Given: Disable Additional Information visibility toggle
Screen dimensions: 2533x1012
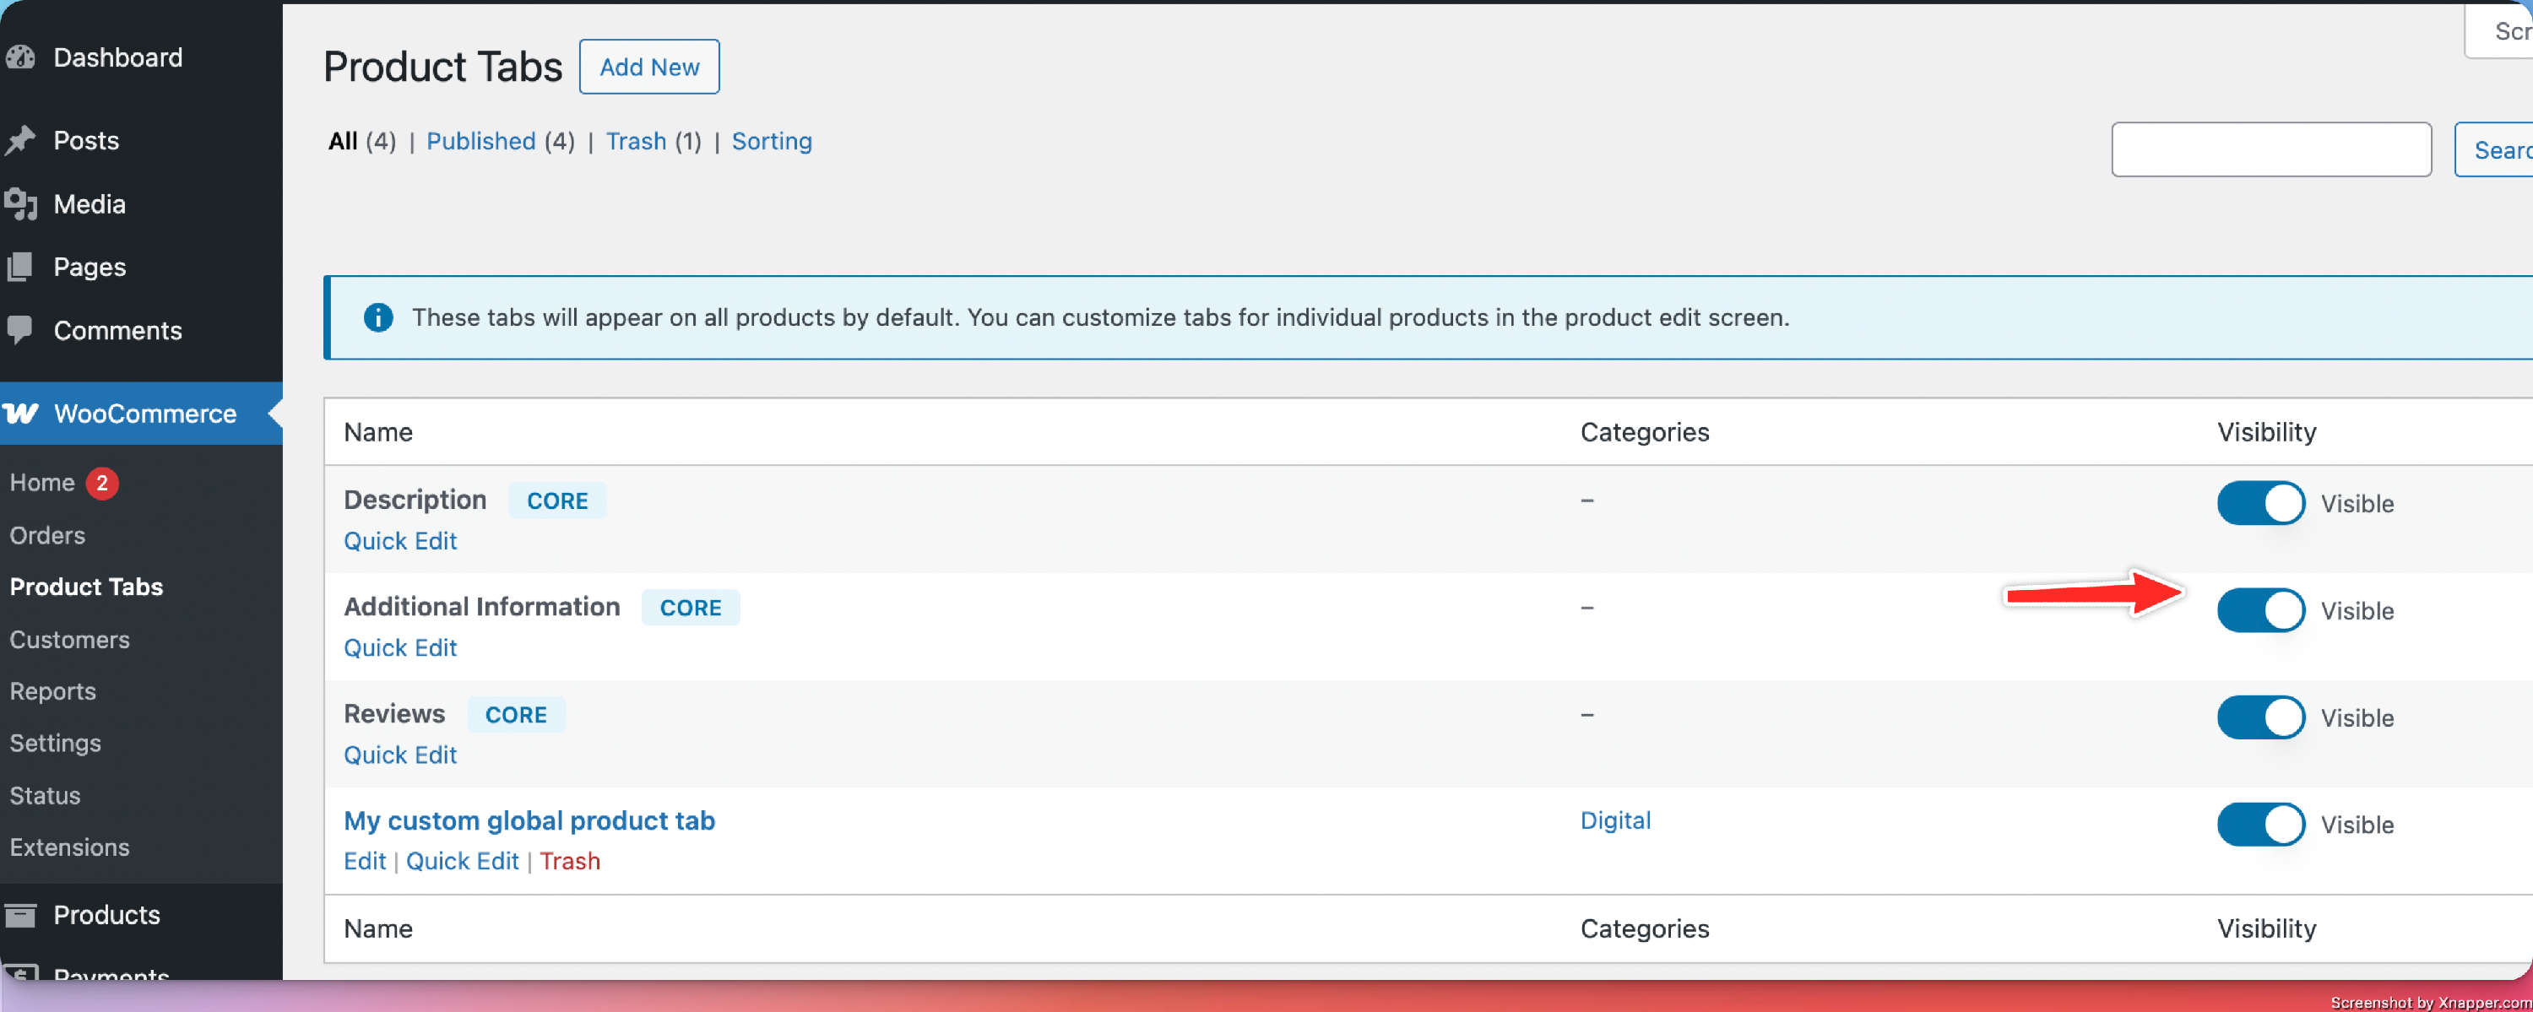Looking at the screenshot, I should click(2259, 610).
